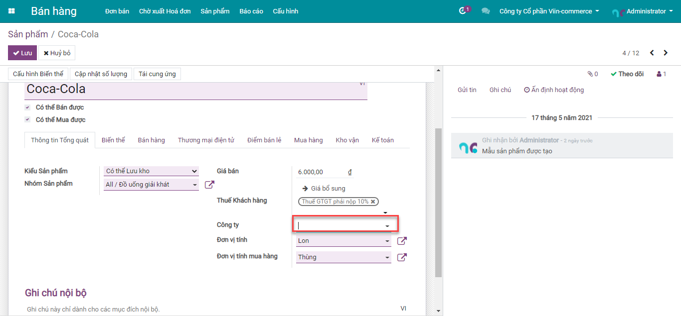Go to previous record arrow
The width and height of the screenshot is (681, 316).
652,53
